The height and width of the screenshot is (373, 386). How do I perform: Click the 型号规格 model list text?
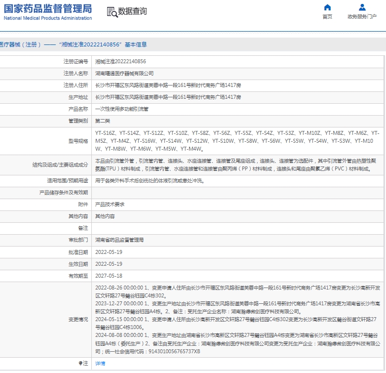[x=237, y=141]
